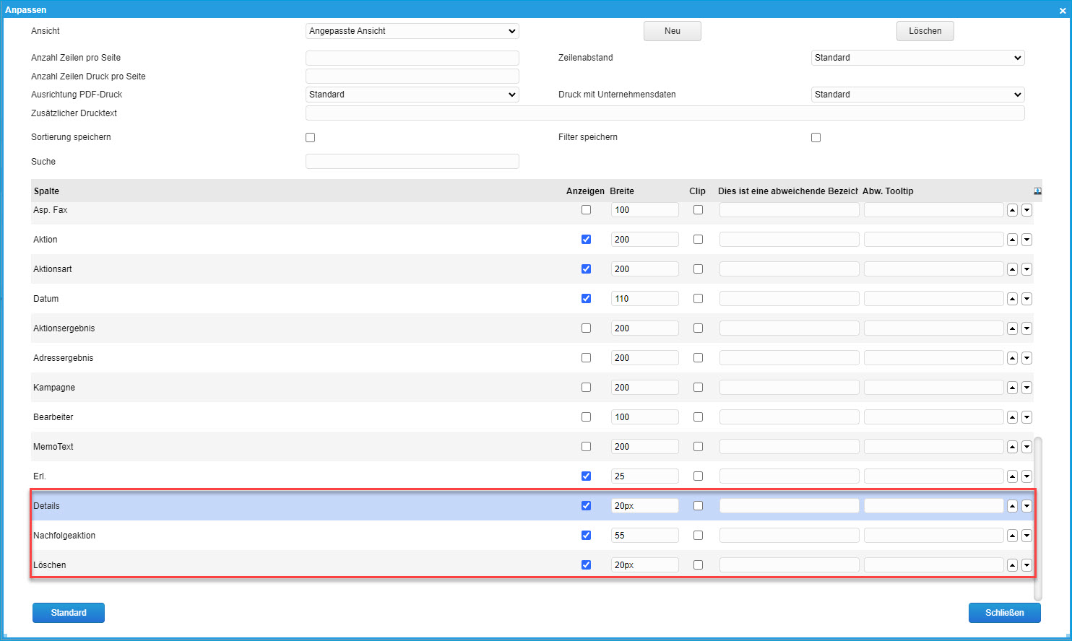This screenshot has height=641, width=1072.
Task: Click the Neu button
Action: pos(673,31)
